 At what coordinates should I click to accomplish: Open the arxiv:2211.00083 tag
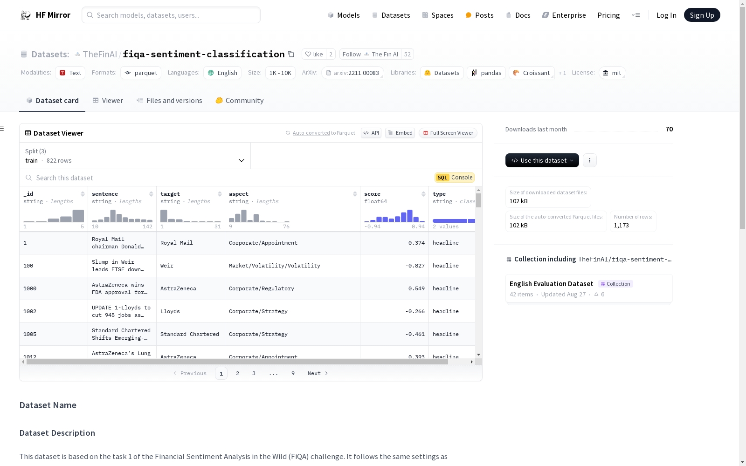coord(352,73)
